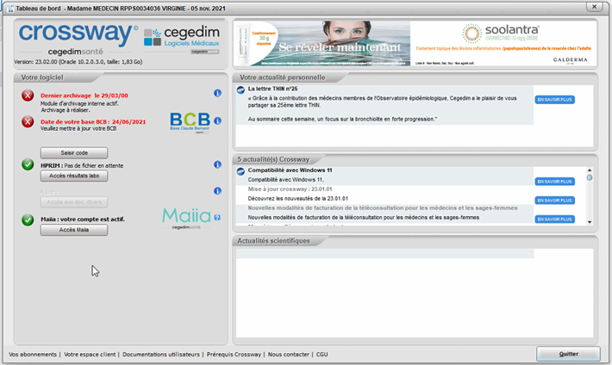
Task: Click the Saisir code button
Action: click(74, 153)
